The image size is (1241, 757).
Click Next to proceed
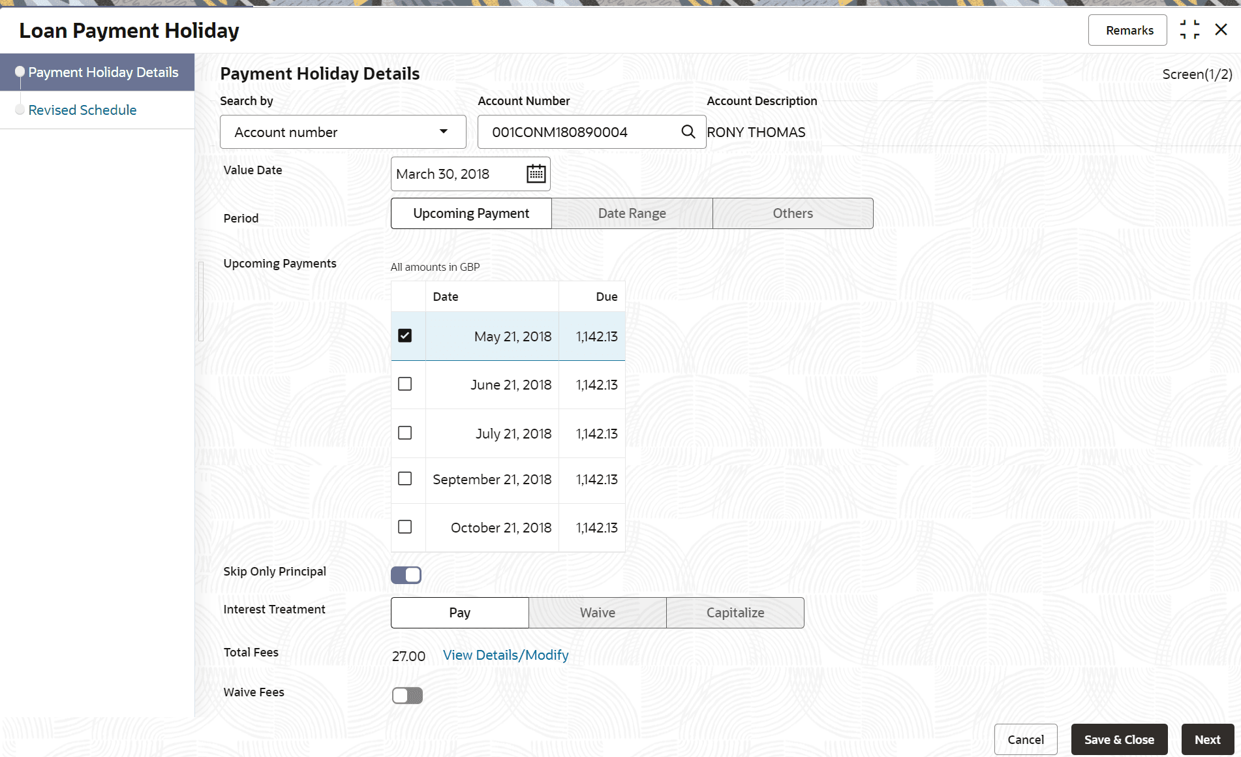[1207, 739]
